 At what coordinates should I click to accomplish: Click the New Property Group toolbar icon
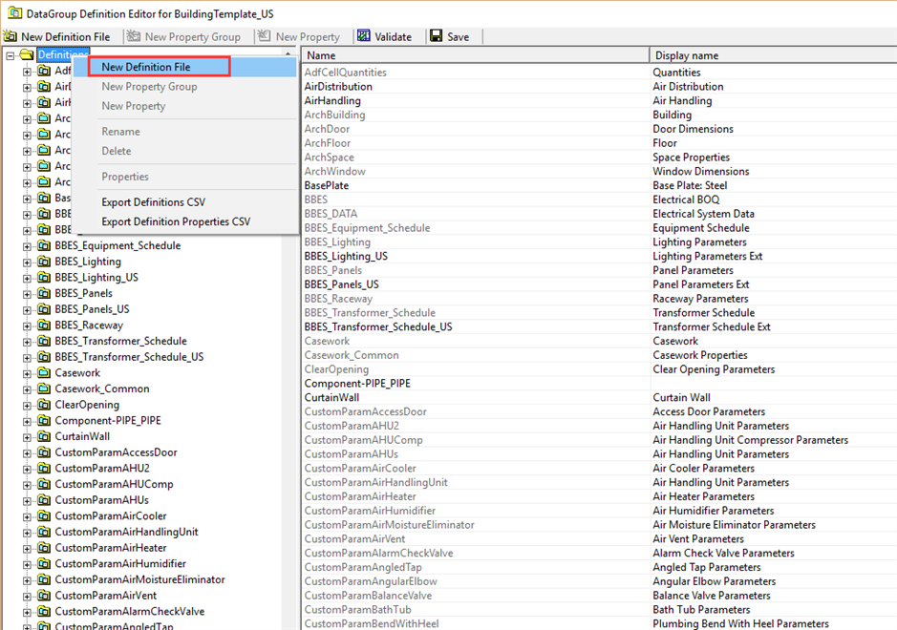point(134,36)
